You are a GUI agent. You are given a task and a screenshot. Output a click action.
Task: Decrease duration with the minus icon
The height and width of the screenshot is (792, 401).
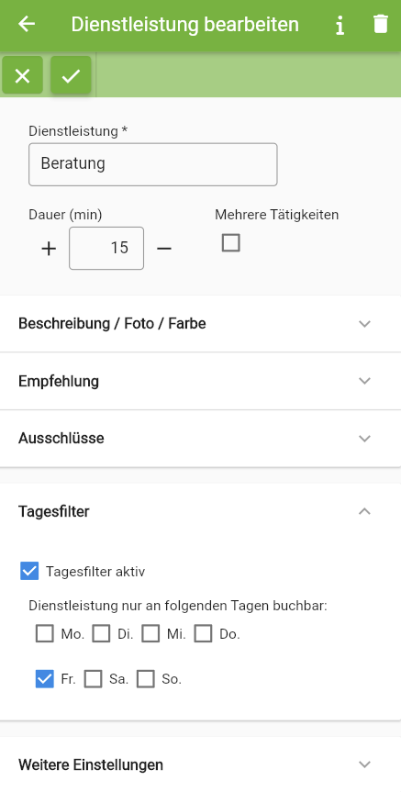[164, 249]
